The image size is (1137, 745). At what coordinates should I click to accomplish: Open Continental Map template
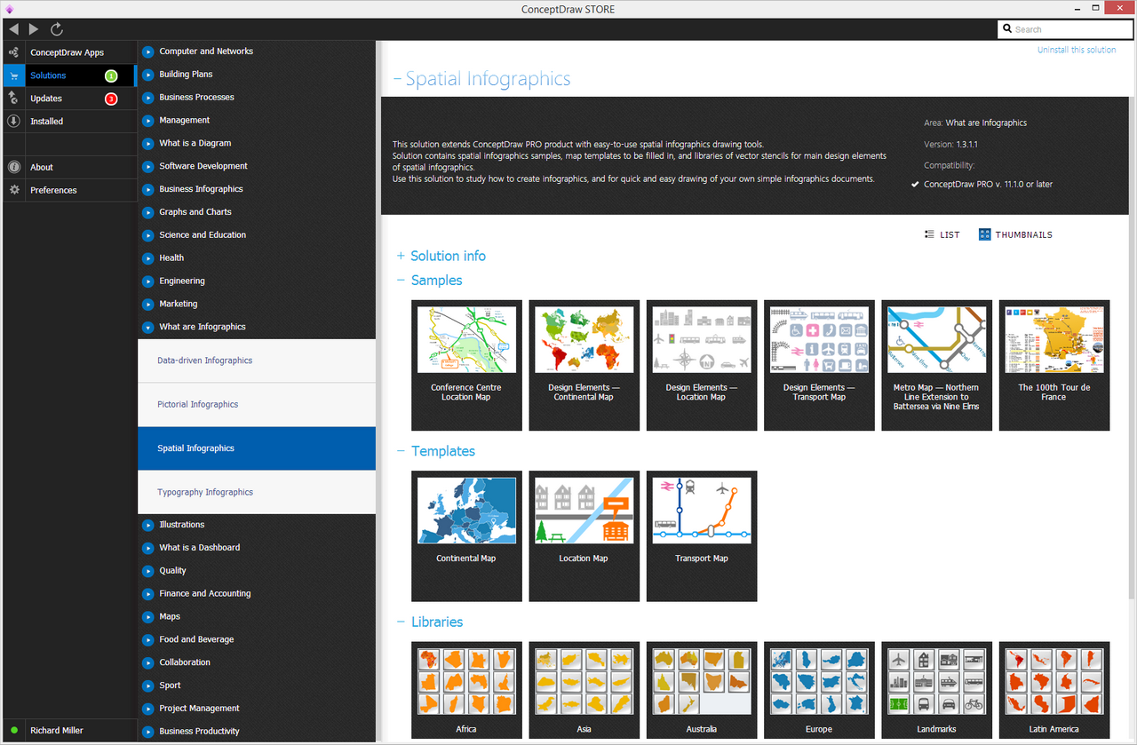[466, 535]
